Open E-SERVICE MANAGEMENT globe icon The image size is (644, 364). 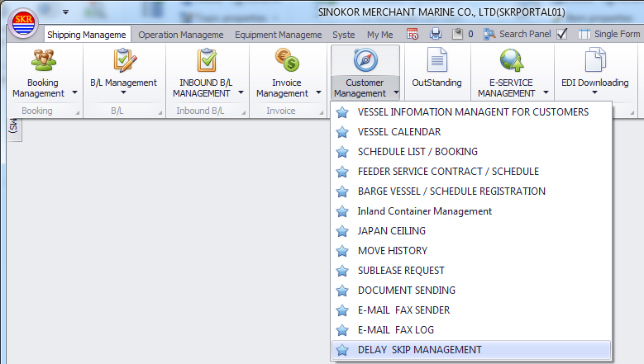tap(512, 61)
